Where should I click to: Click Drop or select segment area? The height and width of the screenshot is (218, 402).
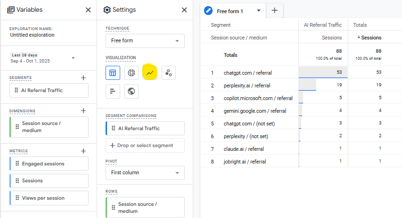tap(145, 145)
